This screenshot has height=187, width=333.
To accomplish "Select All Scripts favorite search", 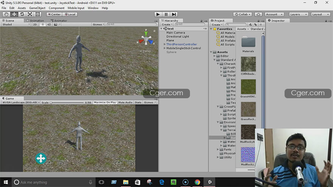I will coord(225,45).
